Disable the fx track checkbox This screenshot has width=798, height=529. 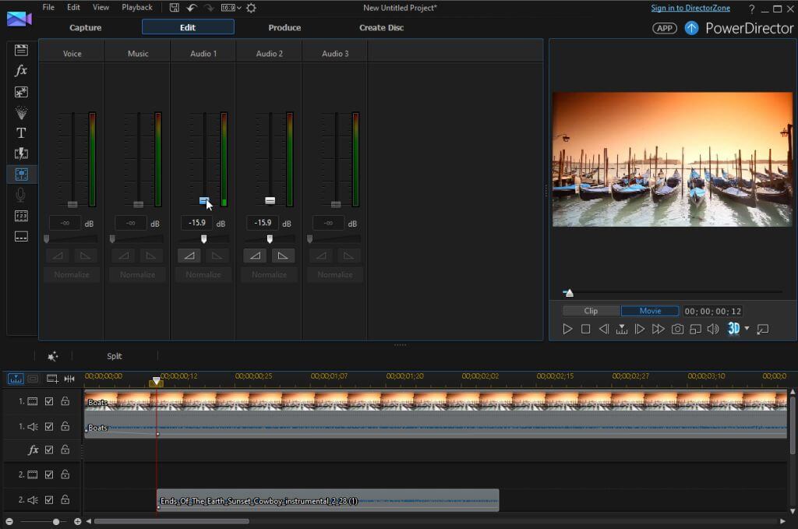point(49,450)
